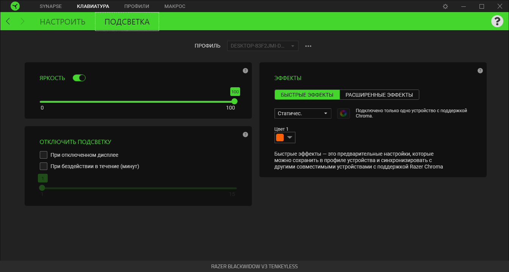Open help with the question mark icon
This screenshot has height=272, width=509.
point(497,21)
